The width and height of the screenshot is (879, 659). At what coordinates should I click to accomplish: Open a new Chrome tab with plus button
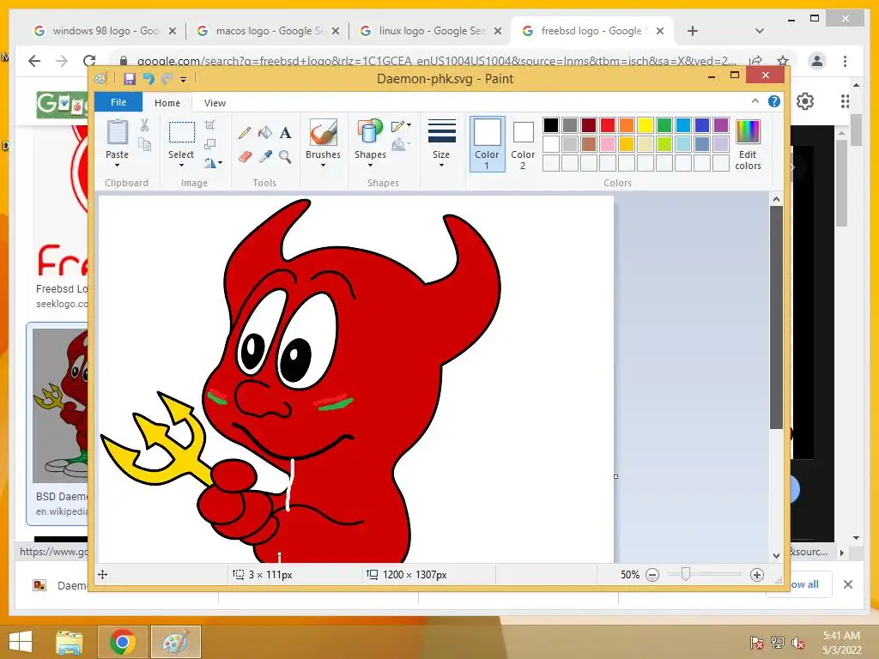point(693,31)
